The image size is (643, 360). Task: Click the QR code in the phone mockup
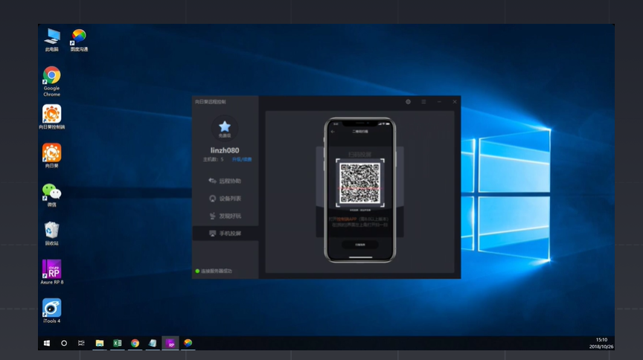(360, 183)
